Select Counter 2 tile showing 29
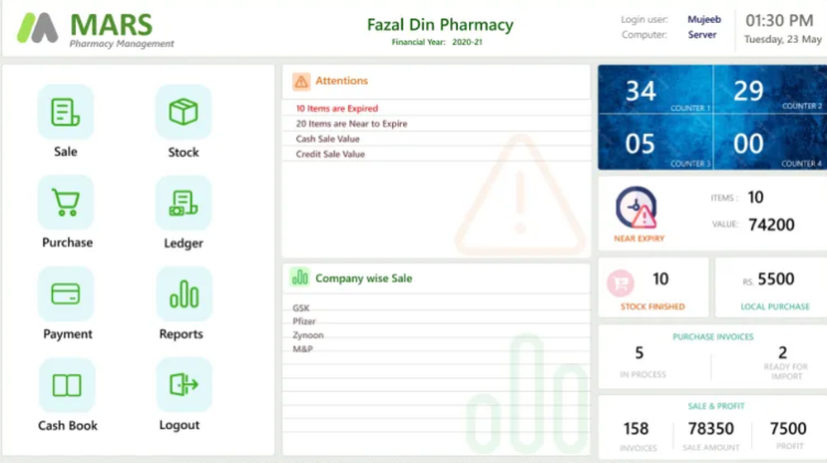This screenshot has width=827, height=463. [771, 89]
